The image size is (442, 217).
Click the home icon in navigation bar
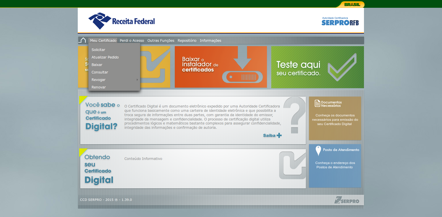[x=83, y=40]
